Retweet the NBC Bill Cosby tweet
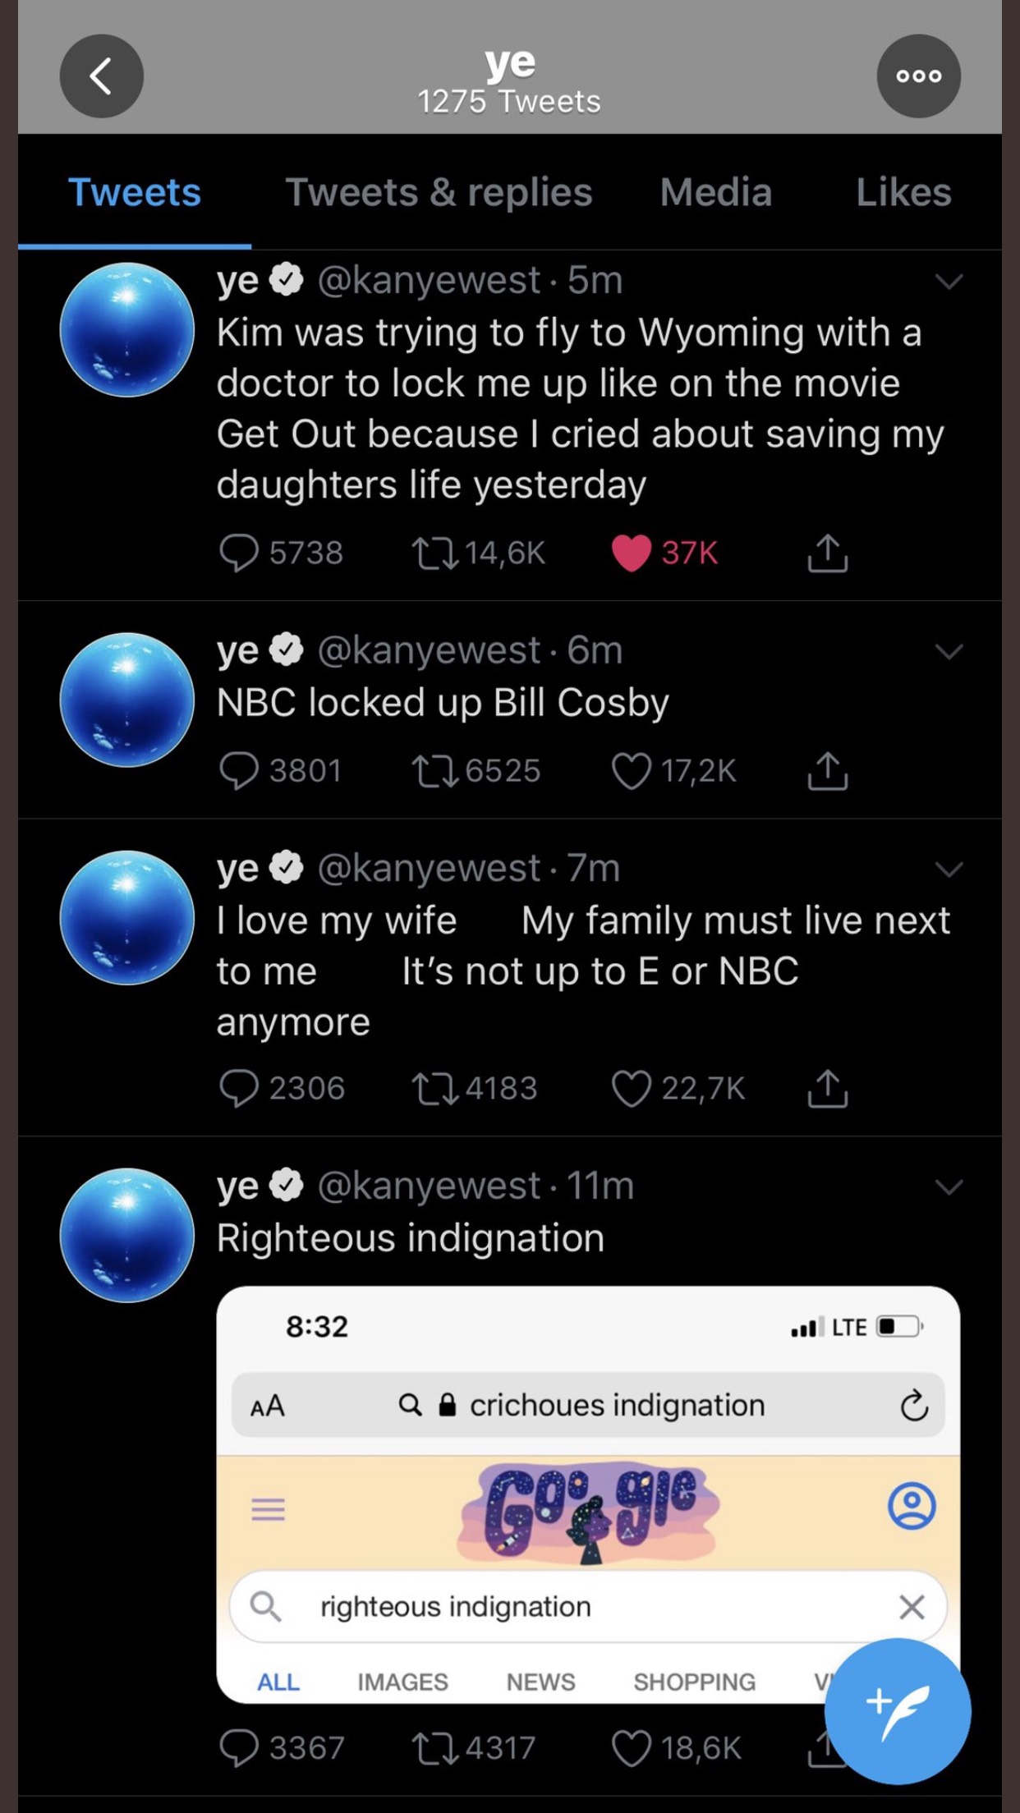The height and width of the screenshot is (1813, 1020). pos(435,771)
